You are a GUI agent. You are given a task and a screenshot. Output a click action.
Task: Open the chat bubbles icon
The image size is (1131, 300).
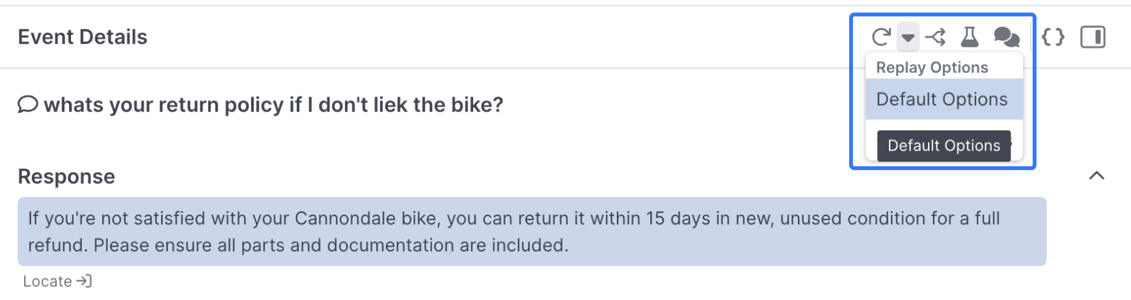click(1006, 37)
